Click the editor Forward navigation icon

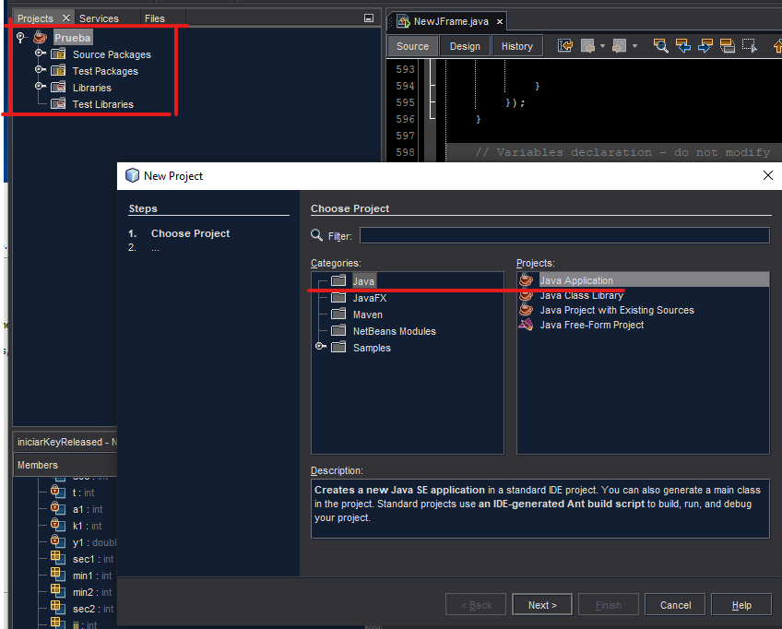tap(619, 46)
